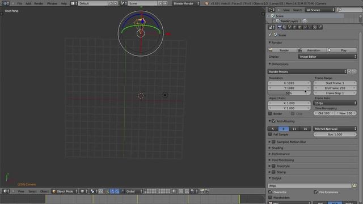The image size is (363, 204).
Task: Open the Add menu
Action: pos(28,3)
